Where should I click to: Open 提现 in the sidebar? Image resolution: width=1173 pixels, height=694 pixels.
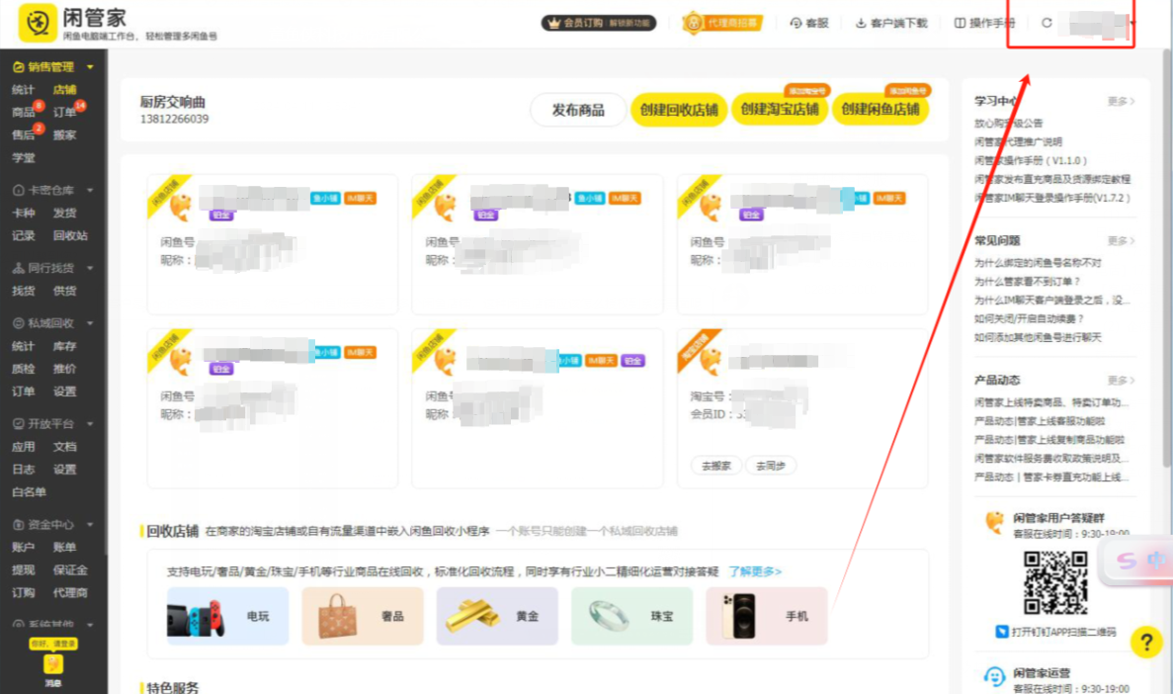[23, 569]
